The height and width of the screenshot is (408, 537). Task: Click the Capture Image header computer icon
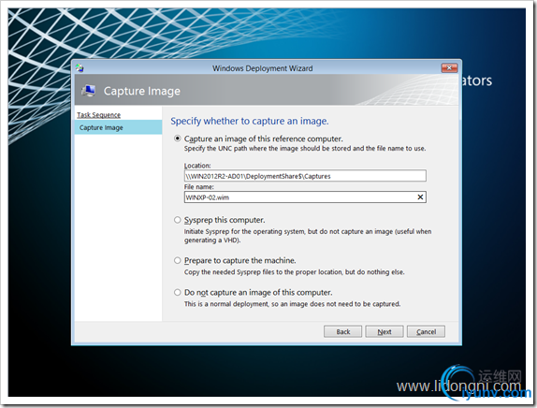tap(88, 91)
